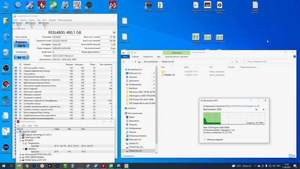Open the Tools menu in CPUID HWMonitor
The height and width of the screenshot is (169, 300).
point(30,126)
